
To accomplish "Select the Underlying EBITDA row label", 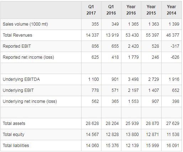I will [x=21, y=79].
